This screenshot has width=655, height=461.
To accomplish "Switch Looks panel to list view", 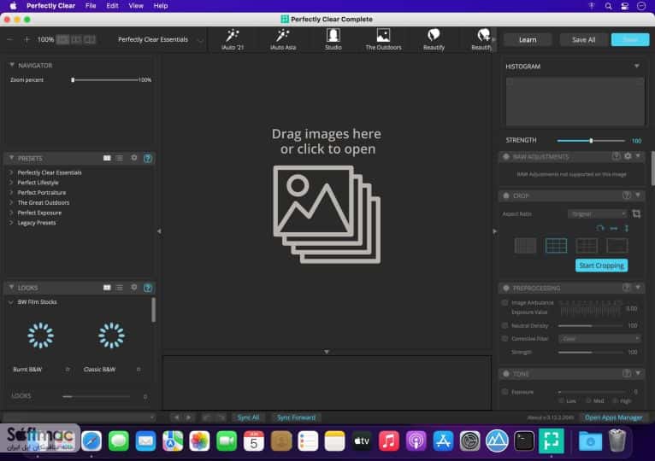I will [x=120, y=288].
